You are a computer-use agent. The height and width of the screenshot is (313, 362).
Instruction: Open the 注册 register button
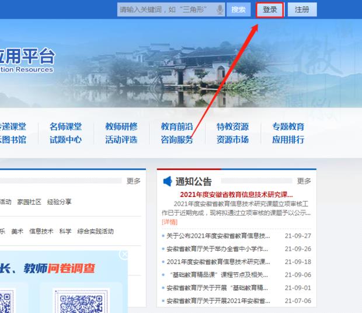302,10
